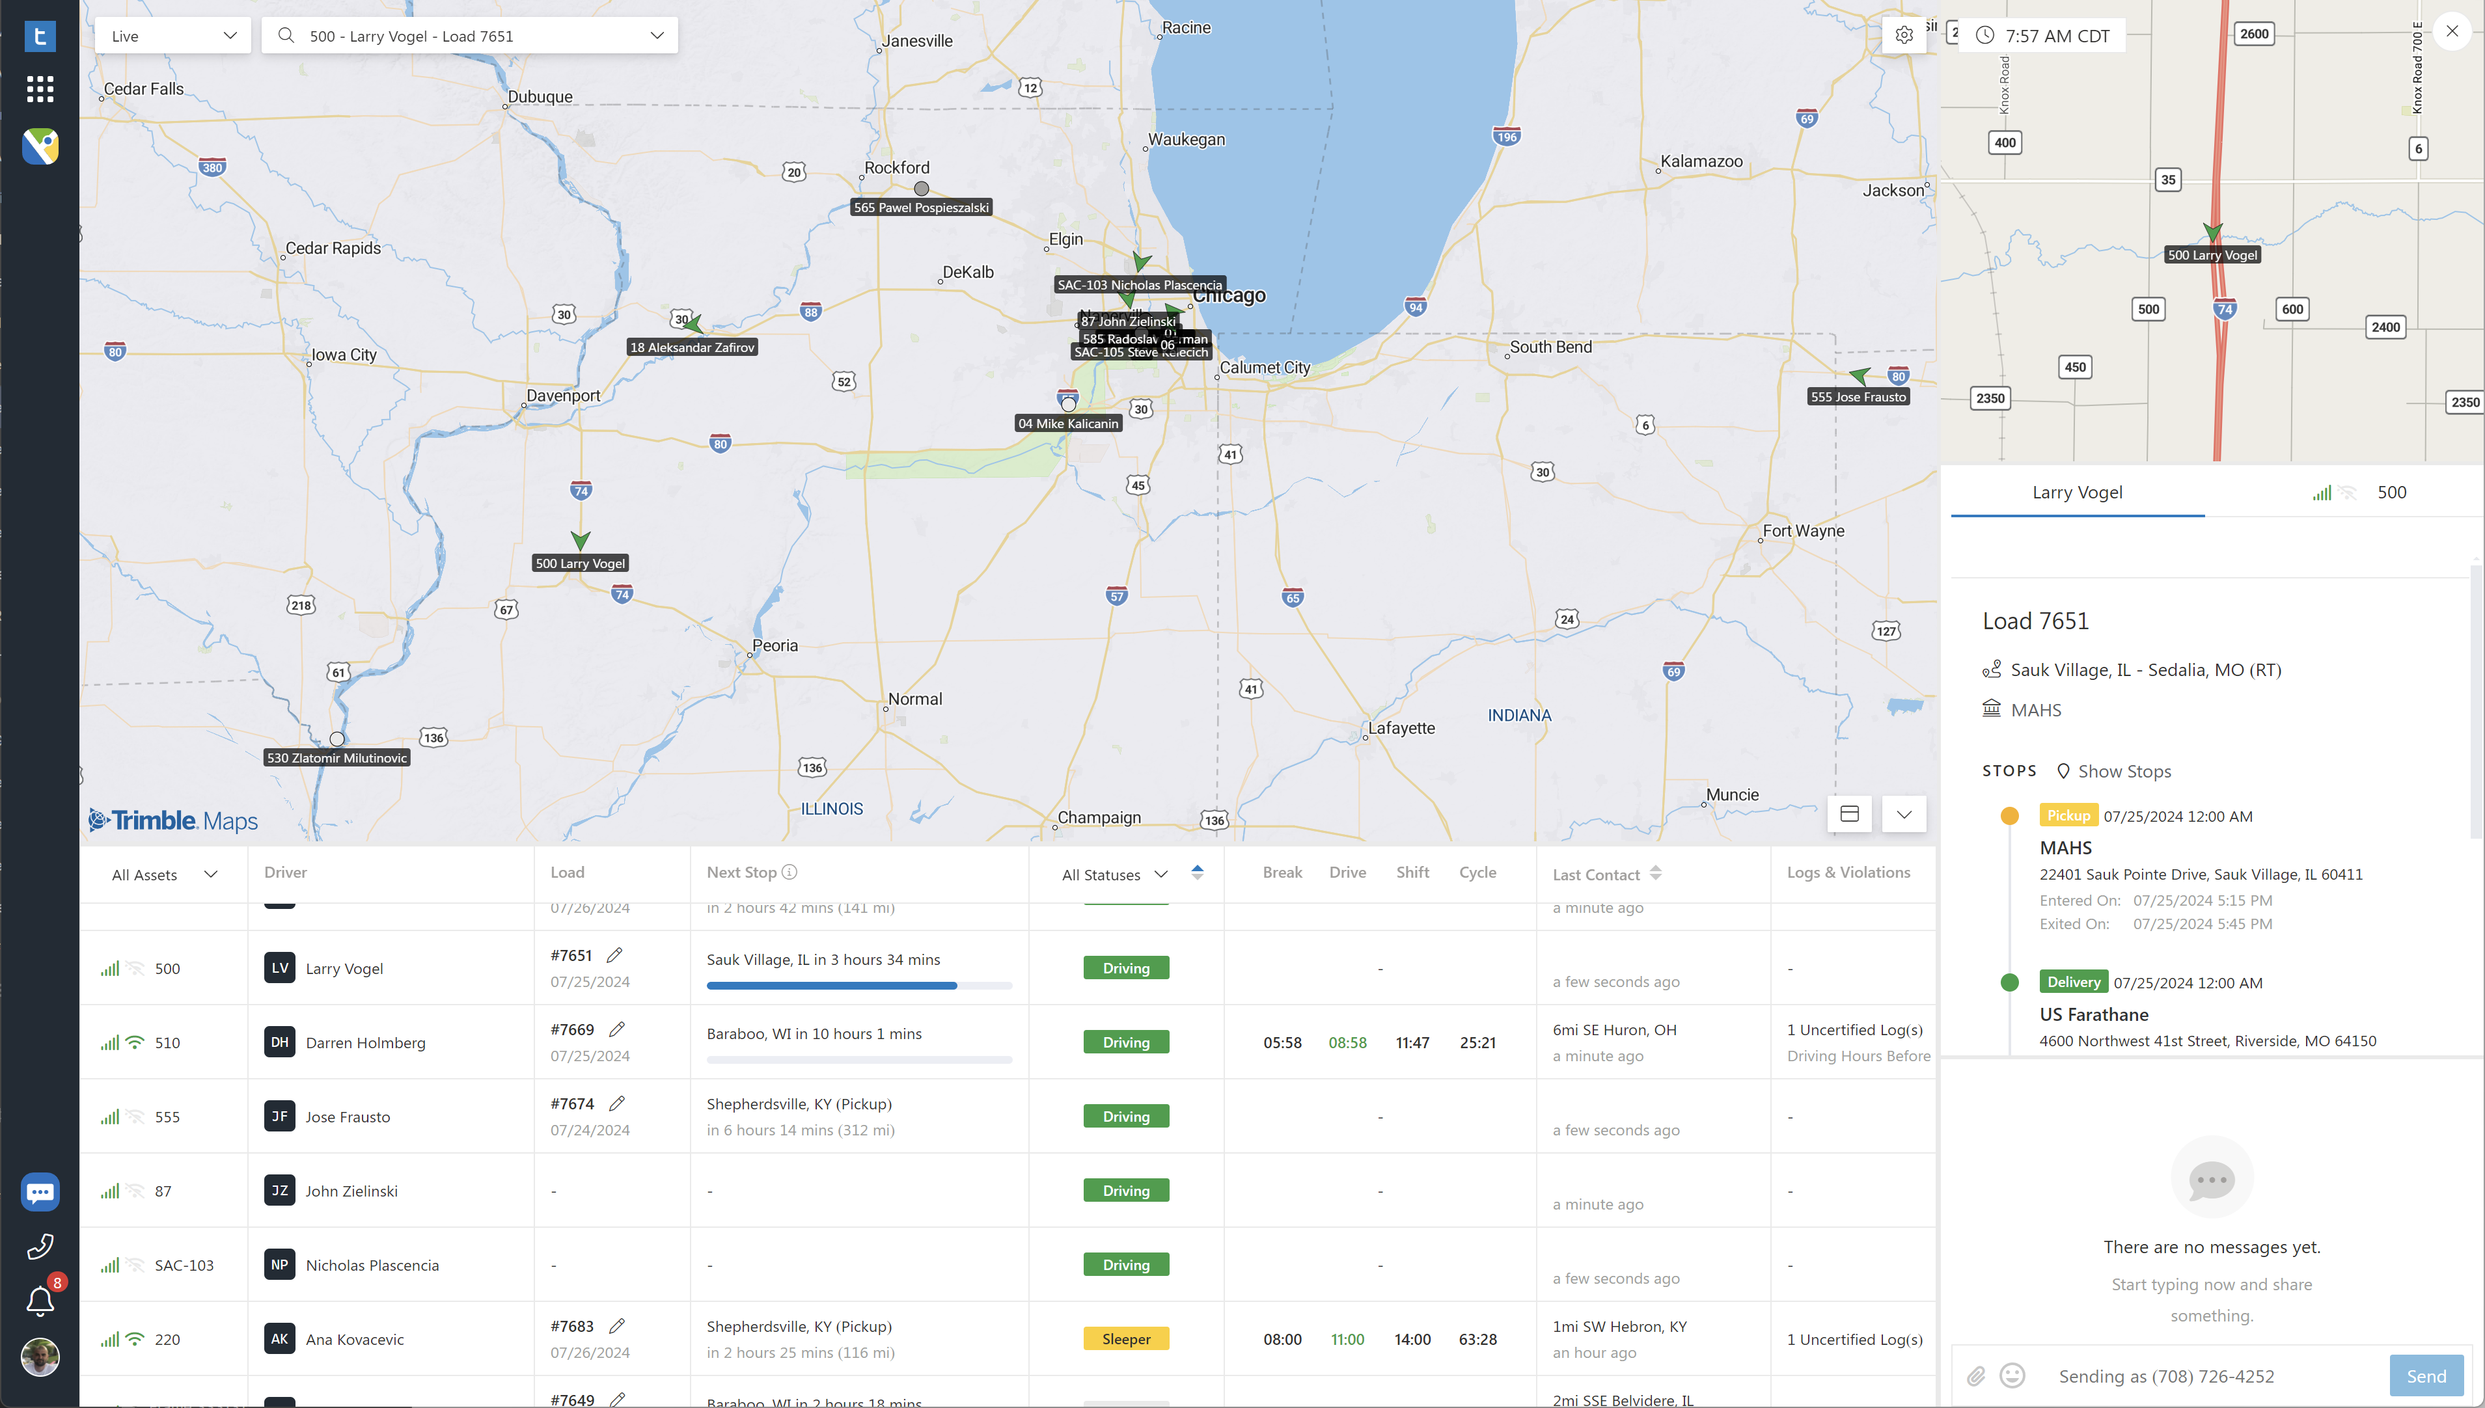The height and width of the screenshot is (1408, 2485).
Task: Select the Larry Vogel tab in details panel
Action: click(2078, 493)
